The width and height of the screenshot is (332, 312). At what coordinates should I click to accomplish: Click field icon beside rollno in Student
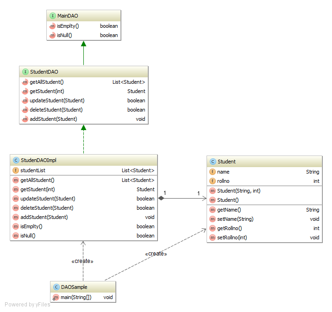pos(213,181)
